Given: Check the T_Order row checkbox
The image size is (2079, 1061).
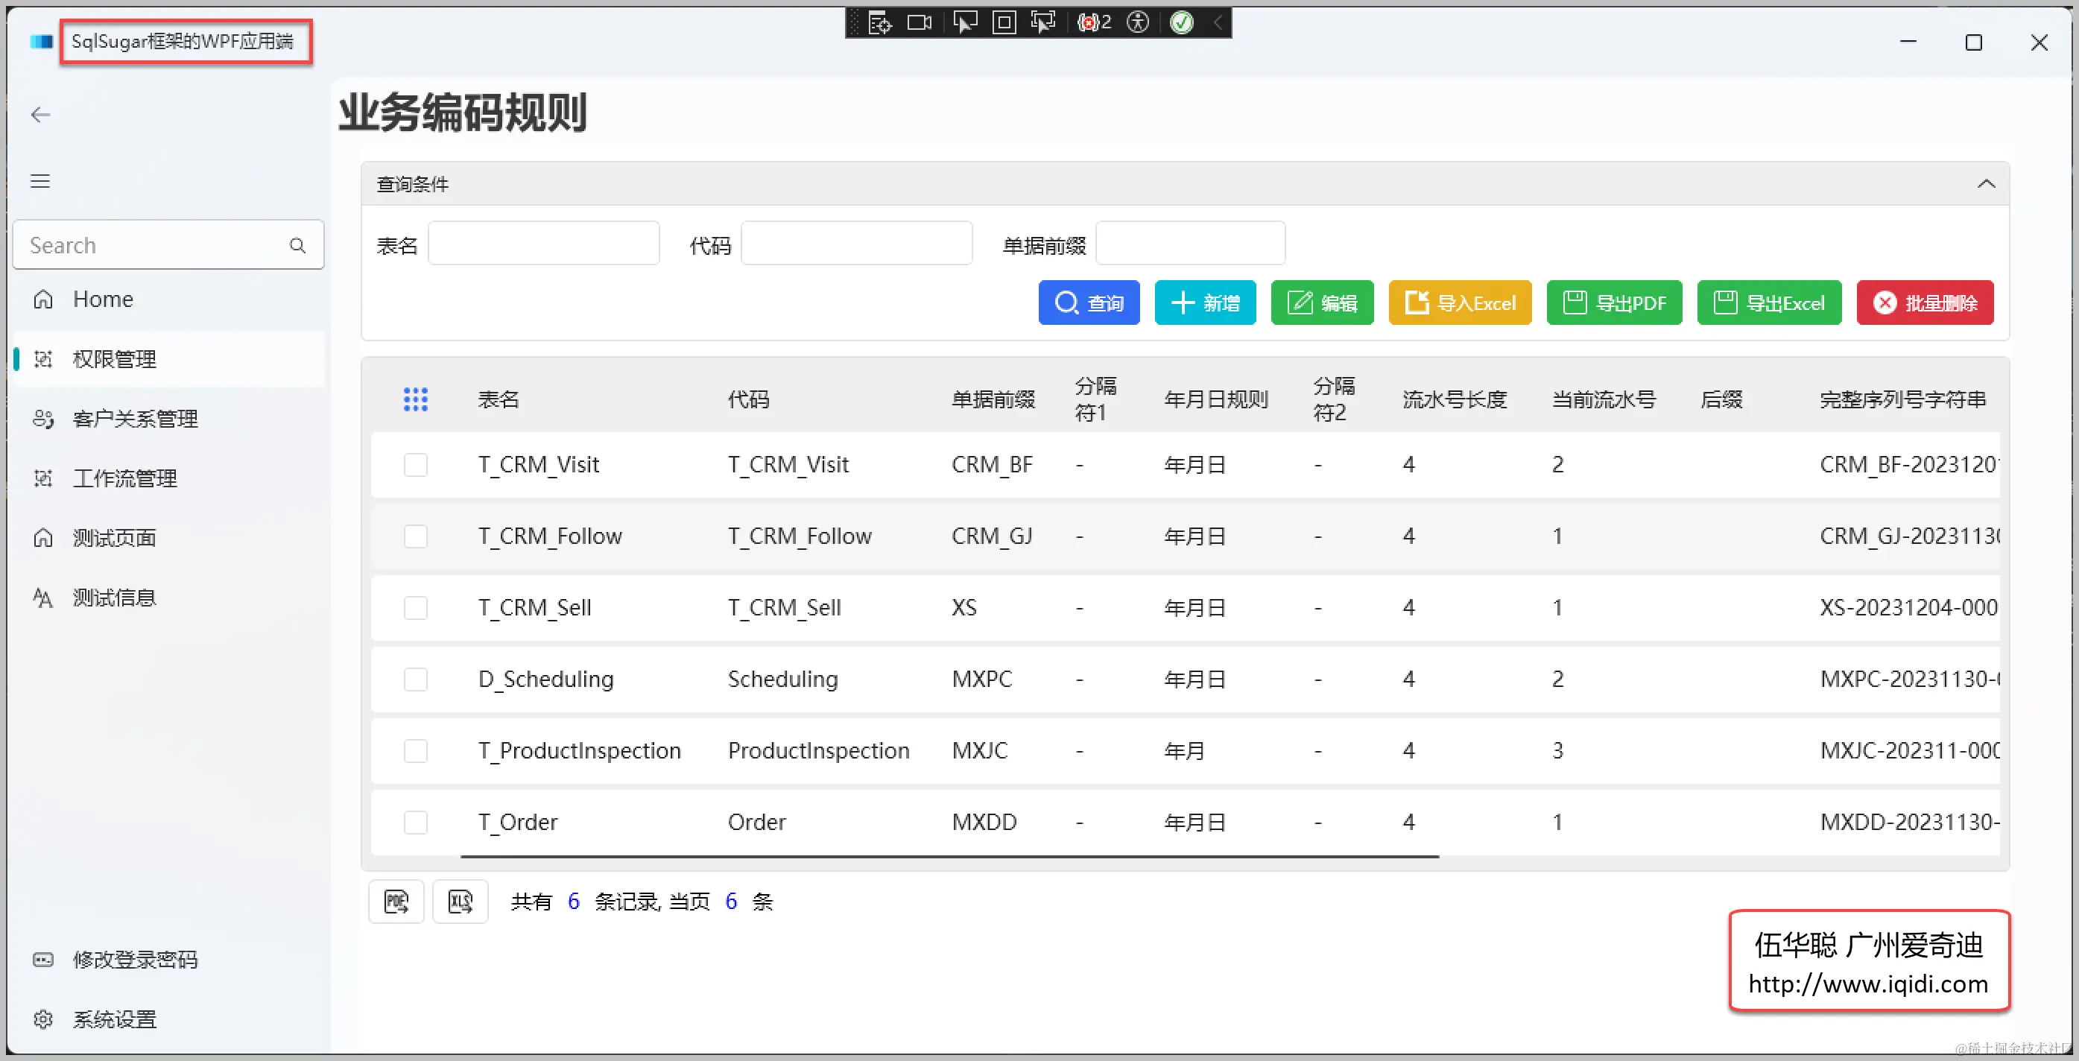Looking at the screenshot, I should [x=416, y=822].
